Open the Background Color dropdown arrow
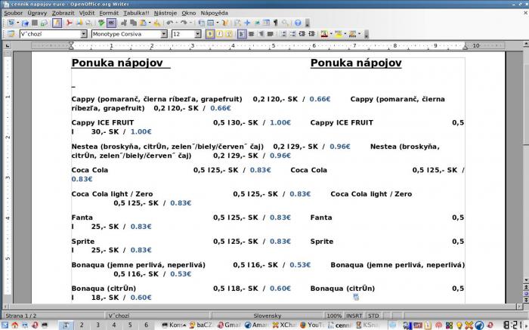The image size is (529, 330). (x=359, y=34)
